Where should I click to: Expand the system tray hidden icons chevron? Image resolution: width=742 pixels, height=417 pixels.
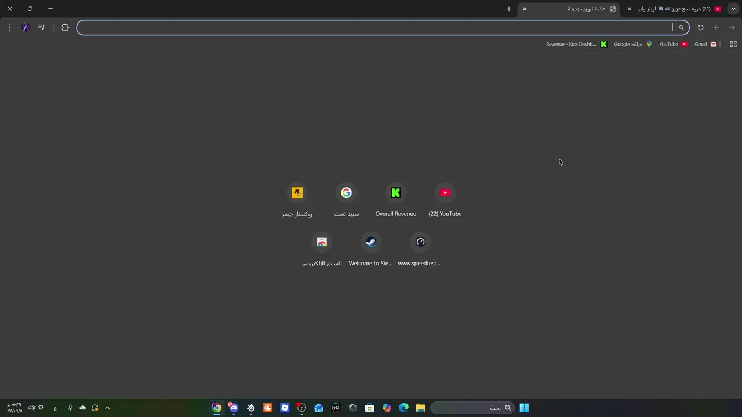107,408
